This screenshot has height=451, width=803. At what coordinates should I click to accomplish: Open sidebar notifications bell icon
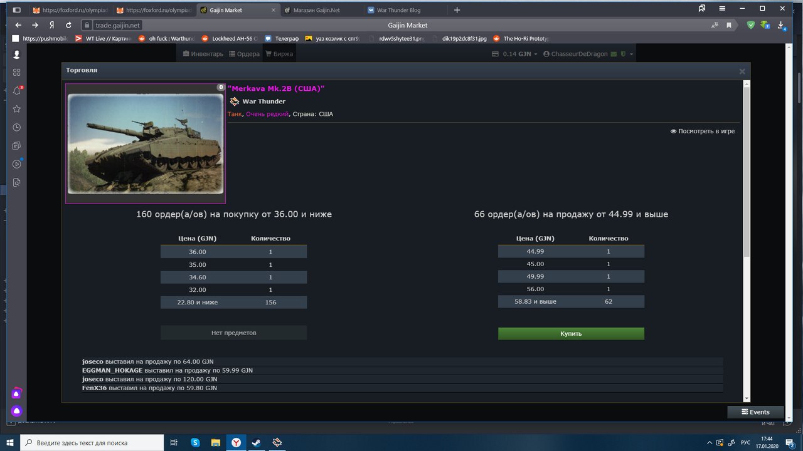click(x=17, y=90)
